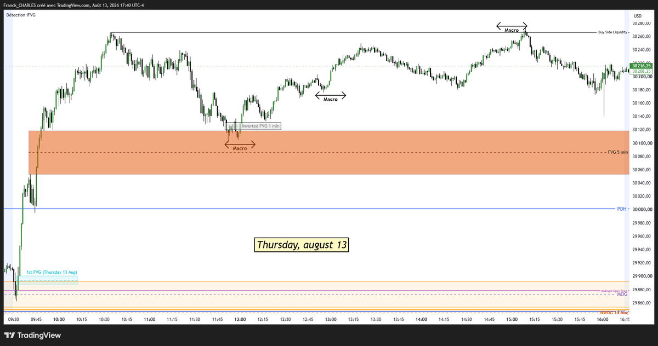Click the 29 940,00 price scale value

click(642, 250)
